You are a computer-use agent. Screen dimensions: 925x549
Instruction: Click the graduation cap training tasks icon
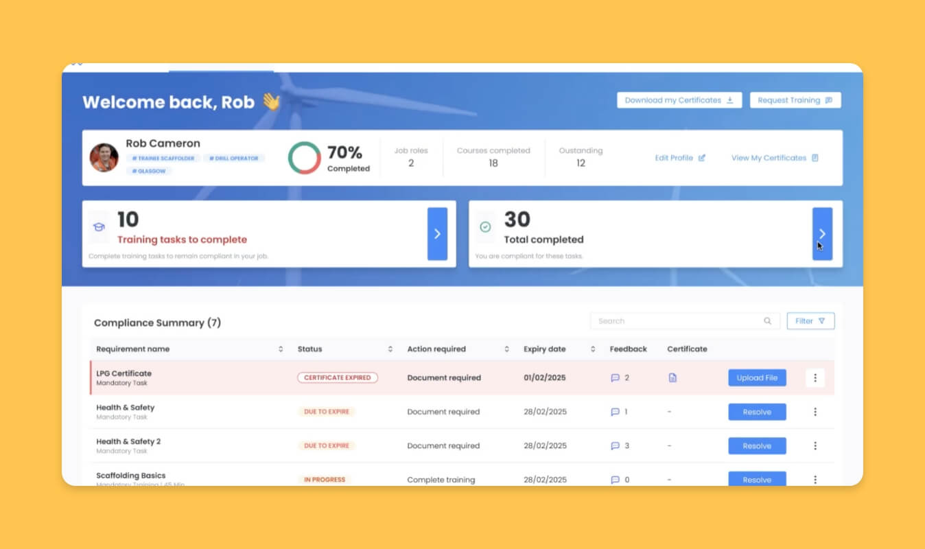99,227
